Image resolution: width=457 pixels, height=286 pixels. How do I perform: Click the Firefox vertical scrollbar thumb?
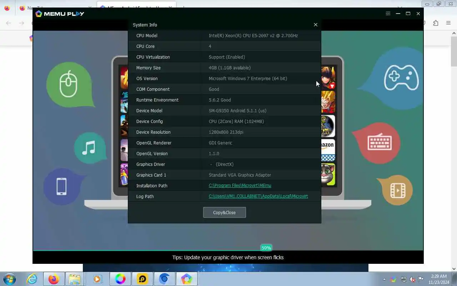[454, 51]
